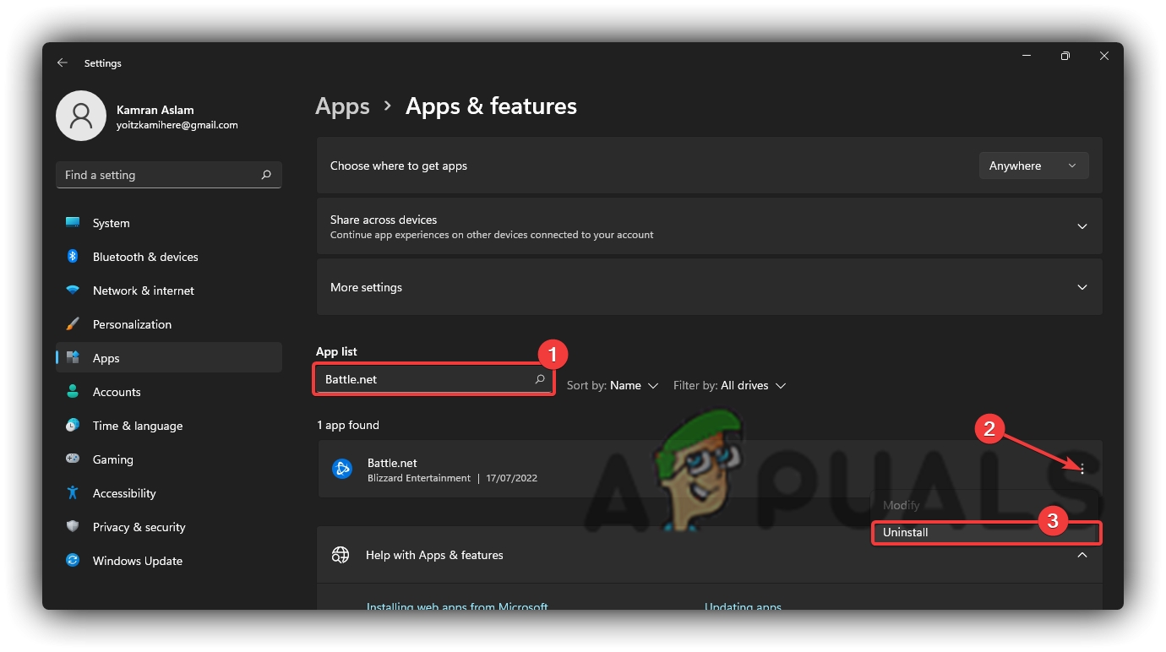Click the search magnifier in app list box
This screenshot has height=652, width=1166.
[x=540, y=380]
